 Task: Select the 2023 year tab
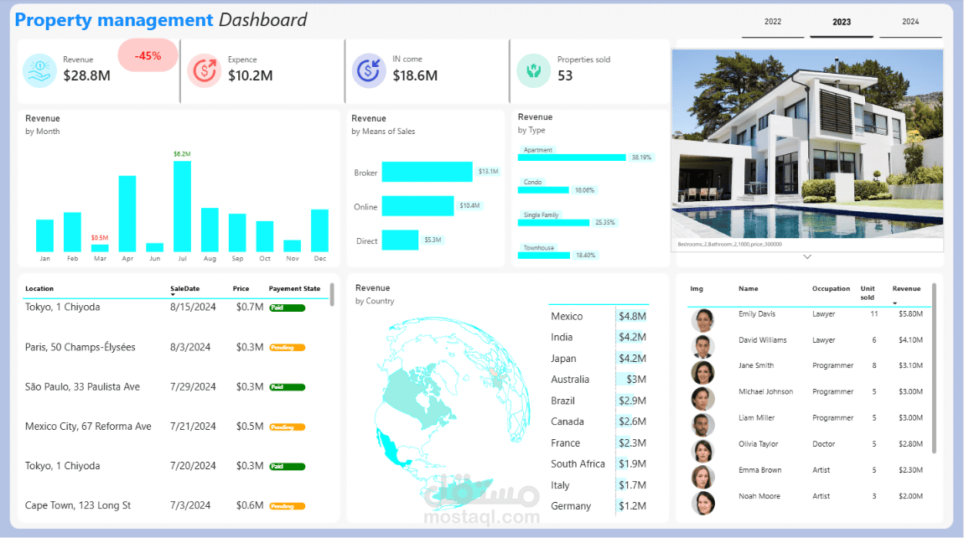[x=842, y=22]
